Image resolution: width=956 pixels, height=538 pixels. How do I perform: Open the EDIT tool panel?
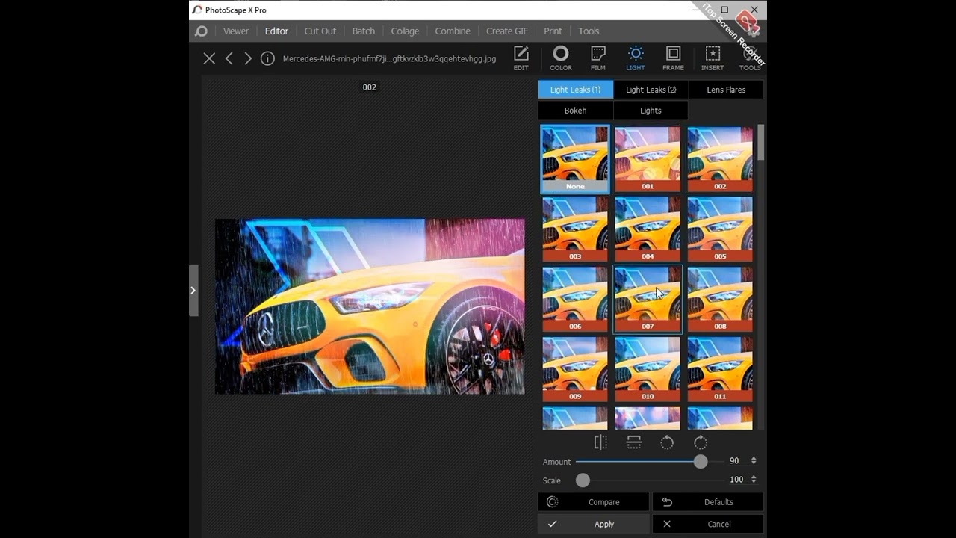(x=521, y=58)
